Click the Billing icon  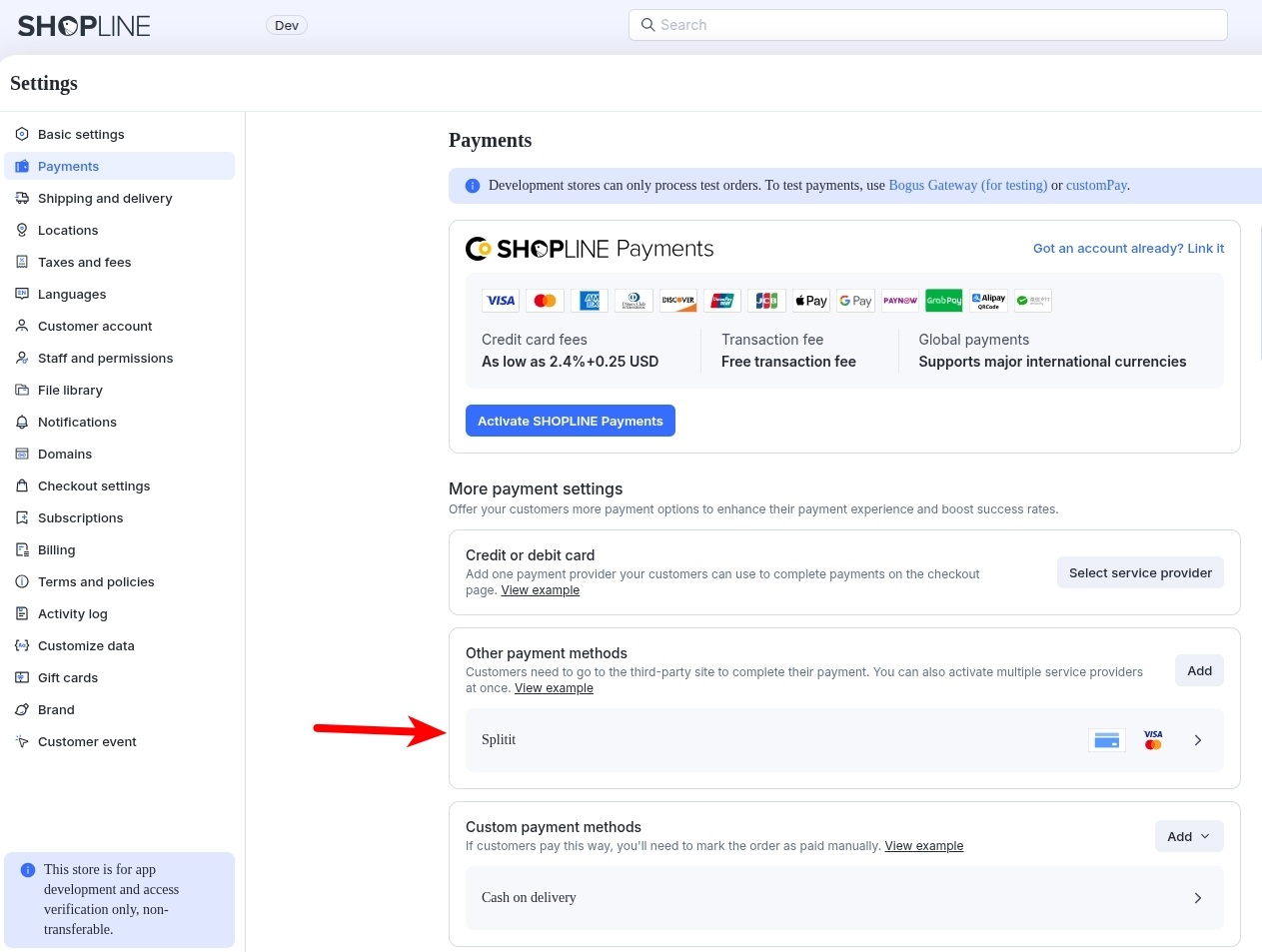pyautogui.click(x=22, y=549)
